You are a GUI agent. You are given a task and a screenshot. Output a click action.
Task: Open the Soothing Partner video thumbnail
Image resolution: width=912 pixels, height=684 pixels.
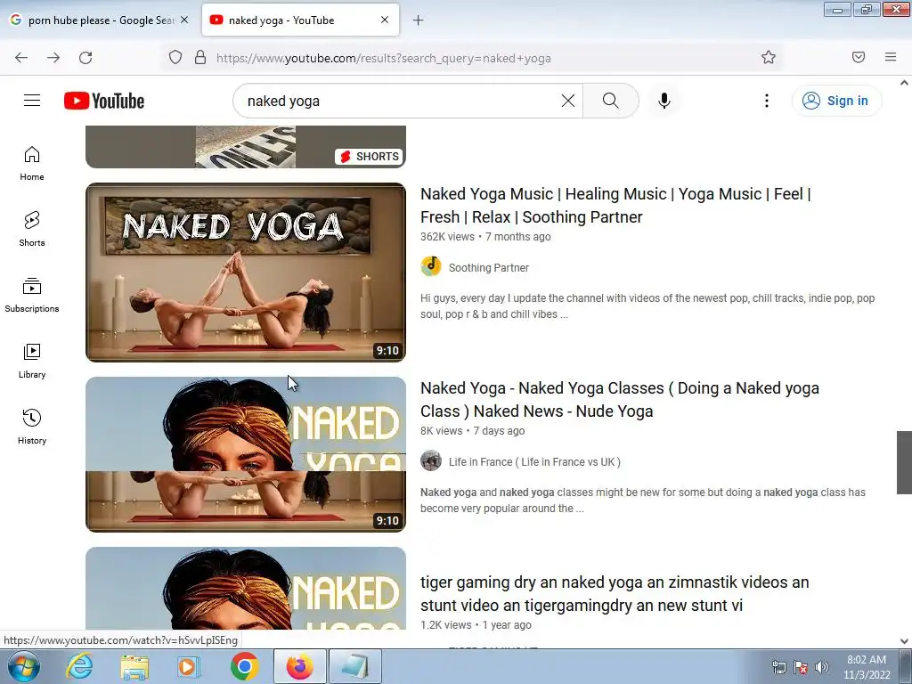(x=246, y=273)
